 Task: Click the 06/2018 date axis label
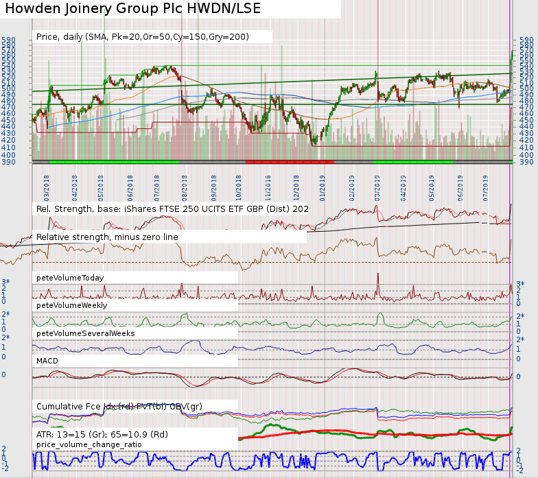[x=130, y=188]
